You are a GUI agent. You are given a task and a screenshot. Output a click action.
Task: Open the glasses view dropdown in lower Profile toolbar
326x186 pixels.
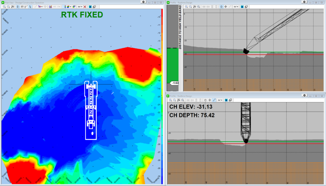[x=220, y=100]
